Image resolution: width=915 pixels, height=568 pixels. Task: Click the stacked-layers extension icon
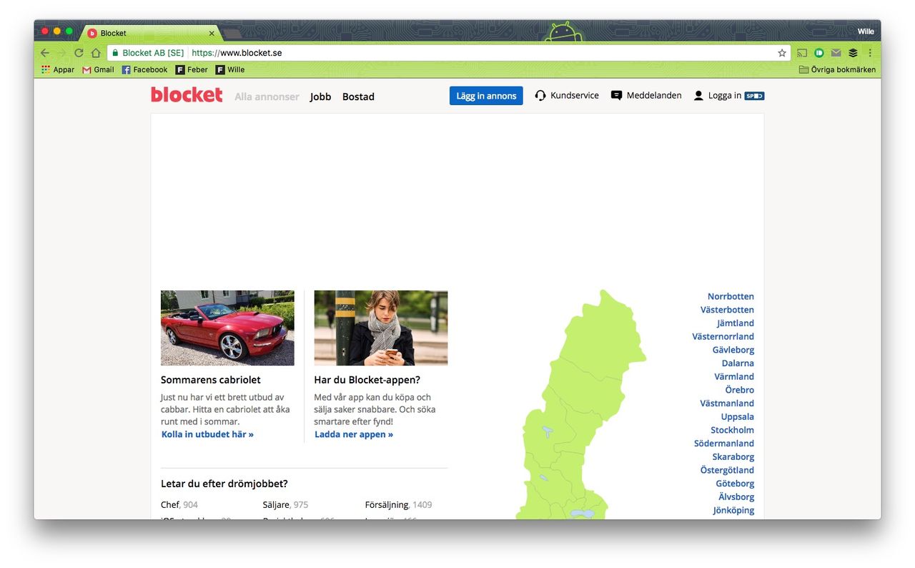[853, 52]
